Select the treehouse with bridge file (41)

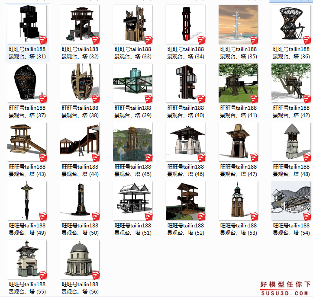click(x=239, y=83)
